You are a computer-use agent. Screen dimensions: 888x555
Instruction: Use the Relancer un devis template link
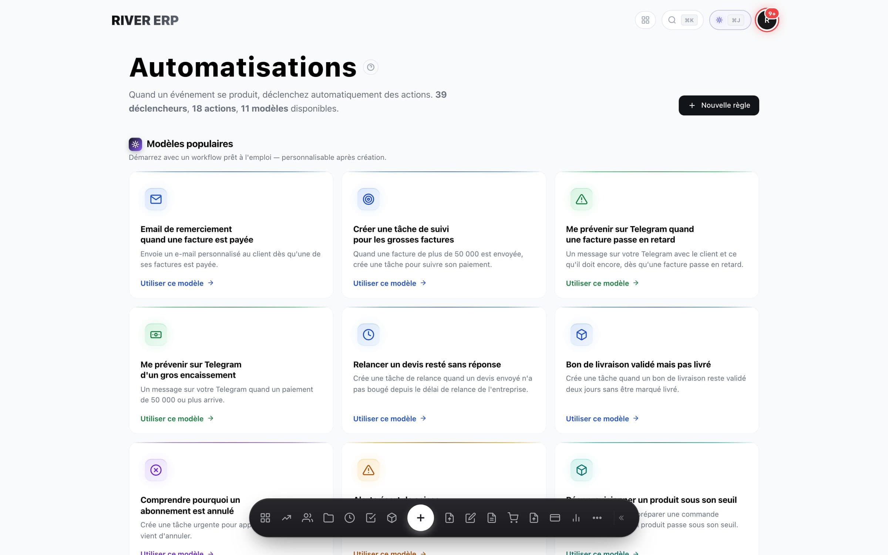(x=390, y=418)
